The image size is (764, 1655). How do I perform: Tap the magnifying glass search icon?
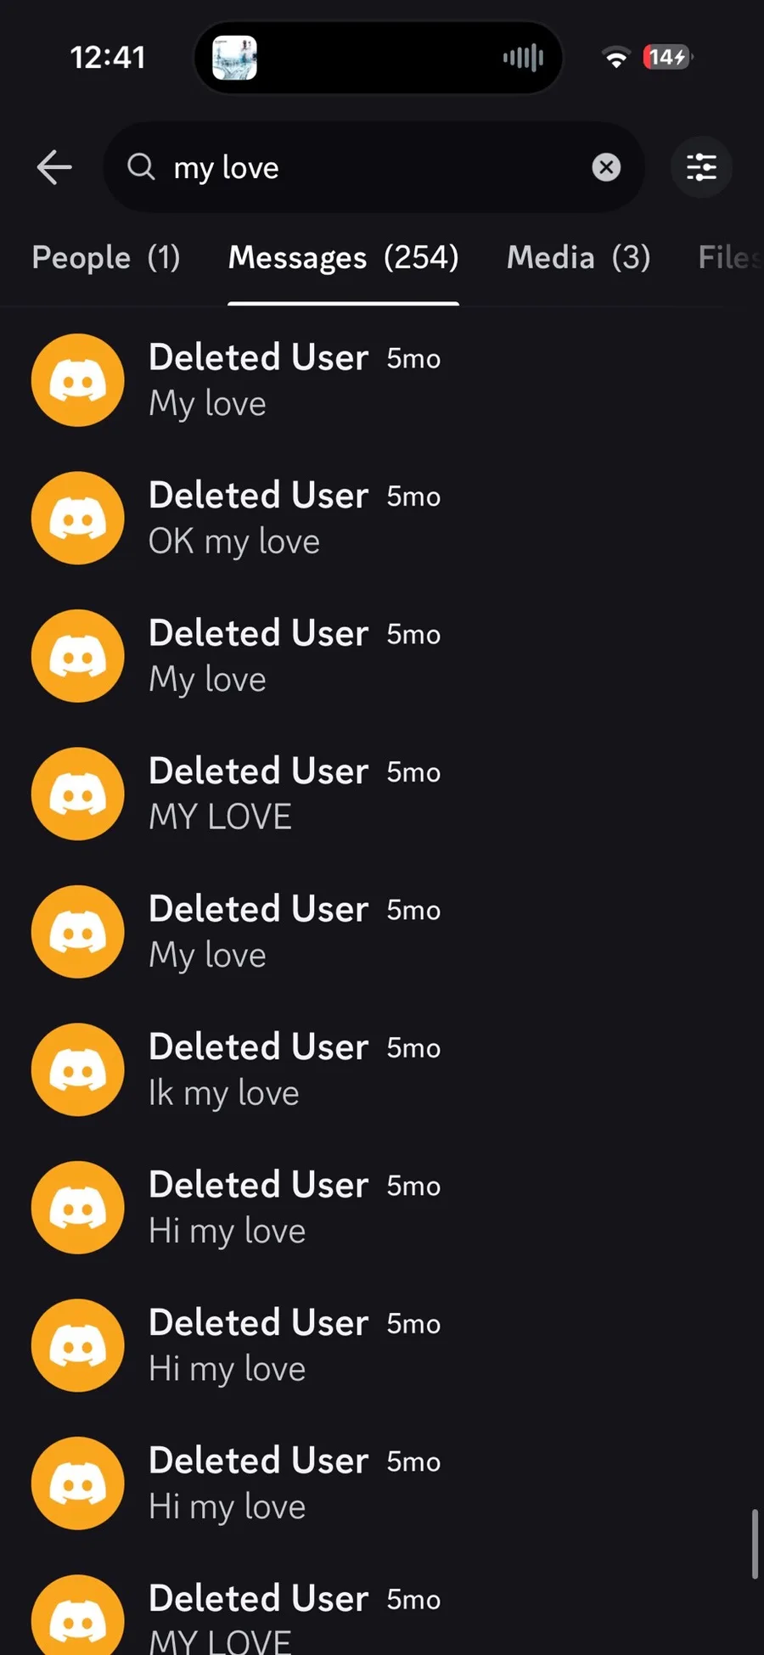[x=141, y=167]
